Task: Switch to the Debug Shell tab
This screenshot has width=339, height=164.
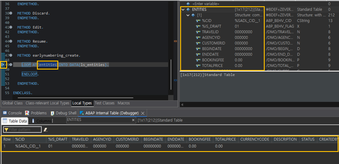Action: click(64, 113)
